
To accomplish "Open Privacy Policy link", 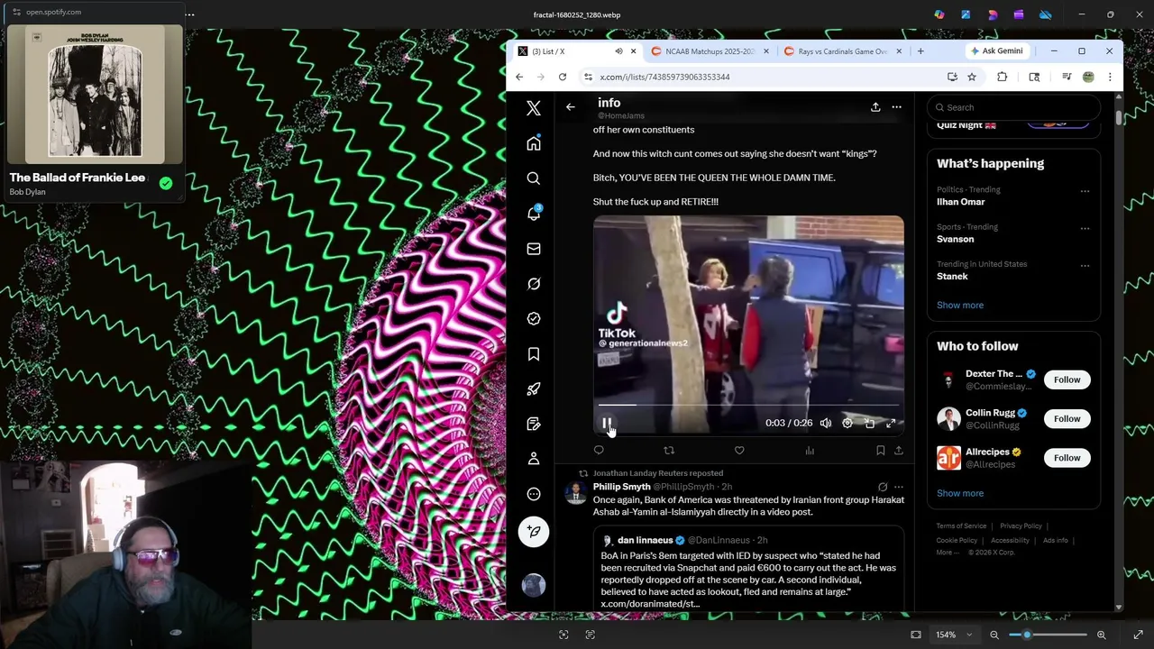I will (x=1021, y=526).
